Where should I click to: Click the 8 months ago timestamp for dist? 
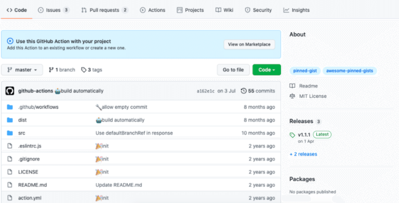[x=259, y=120]
